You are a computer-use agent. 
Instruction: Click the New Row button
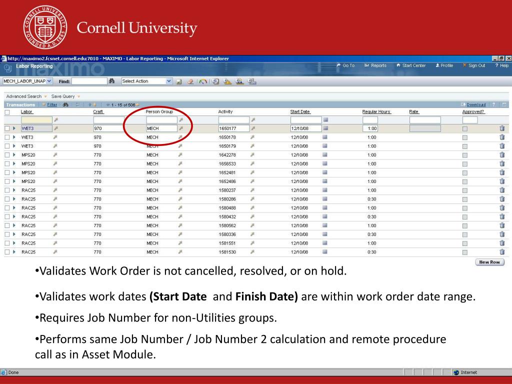489,262
